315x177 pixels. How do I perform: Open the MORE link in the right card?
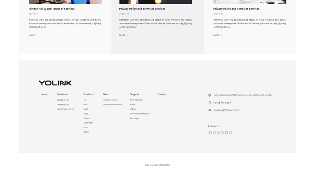tap(216, 35)
